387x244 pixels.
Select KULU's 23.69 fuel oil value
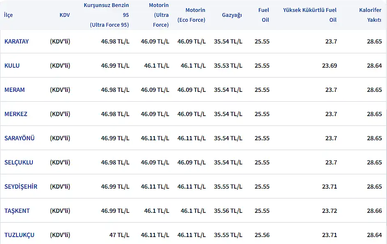pyautogui.click(x=329, y=66)
